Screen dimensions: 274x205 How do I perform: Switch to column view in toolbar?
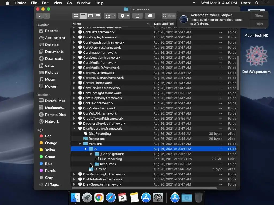pos(90,16)
